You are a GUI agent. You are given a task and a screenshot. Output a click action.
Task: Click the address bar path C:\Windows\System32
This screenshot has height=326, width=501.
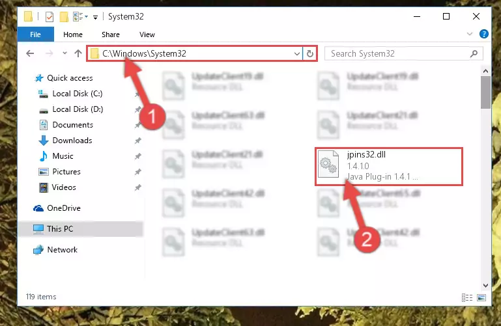(144, 53)
